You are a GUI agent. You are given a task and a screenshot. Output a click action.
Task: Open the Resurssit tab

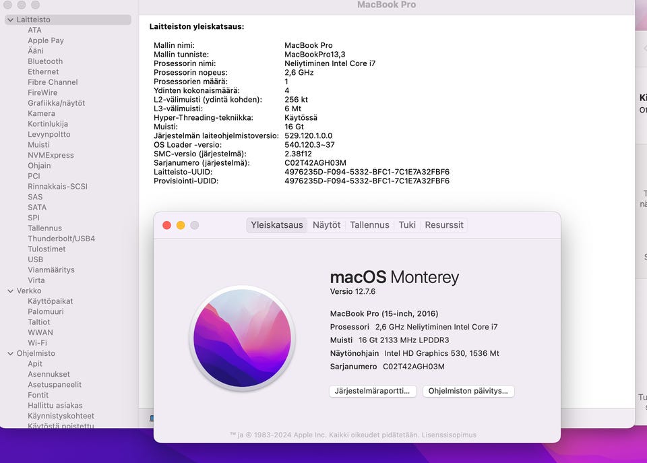pyautogui.click(x=444, y=225)
